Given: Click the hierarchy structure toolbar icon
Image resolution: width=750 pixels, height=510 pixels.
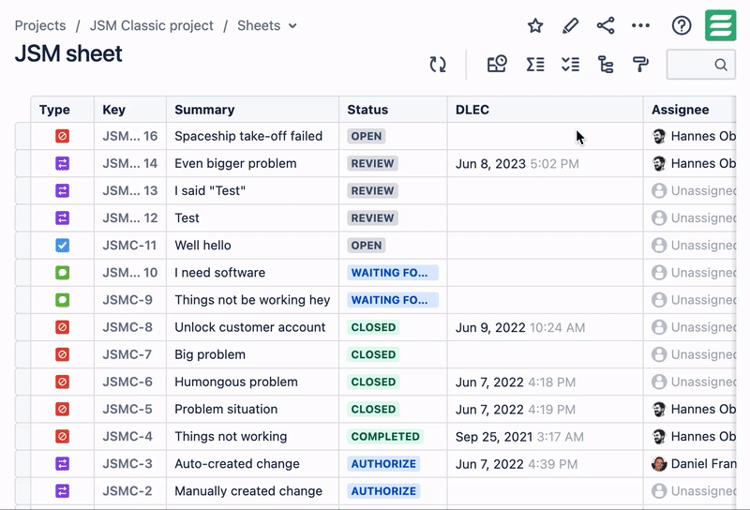Looking at the screenshot, I should (606, 65).
